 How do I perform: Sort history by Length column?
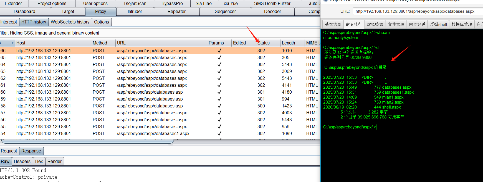point(292,43)
